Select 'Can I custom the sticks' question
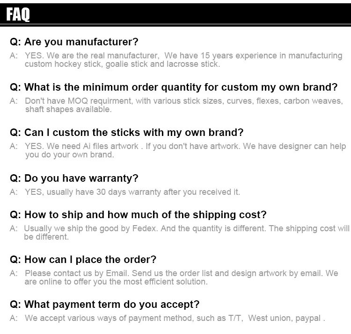351x334 pixels. tap(126, 133)
